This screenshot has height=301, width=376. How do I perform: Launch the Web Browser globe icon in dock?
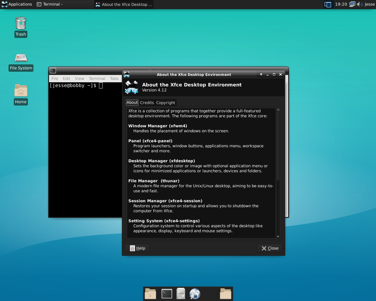[x=195, y=294]
